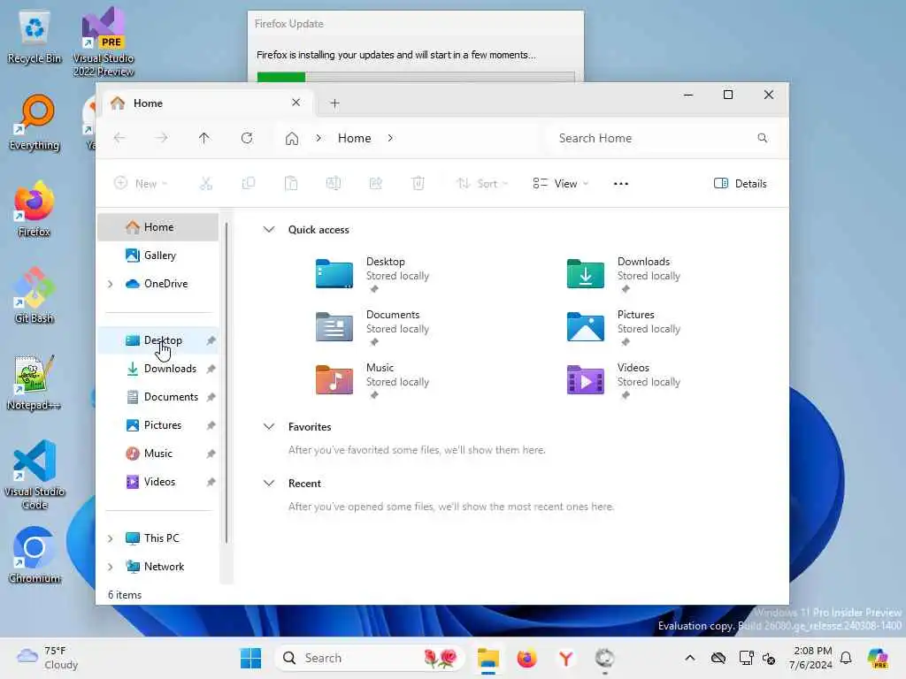Click the Delete trash icon
Image resolution: width=906 pixels, height=679 pixels.
418,184
